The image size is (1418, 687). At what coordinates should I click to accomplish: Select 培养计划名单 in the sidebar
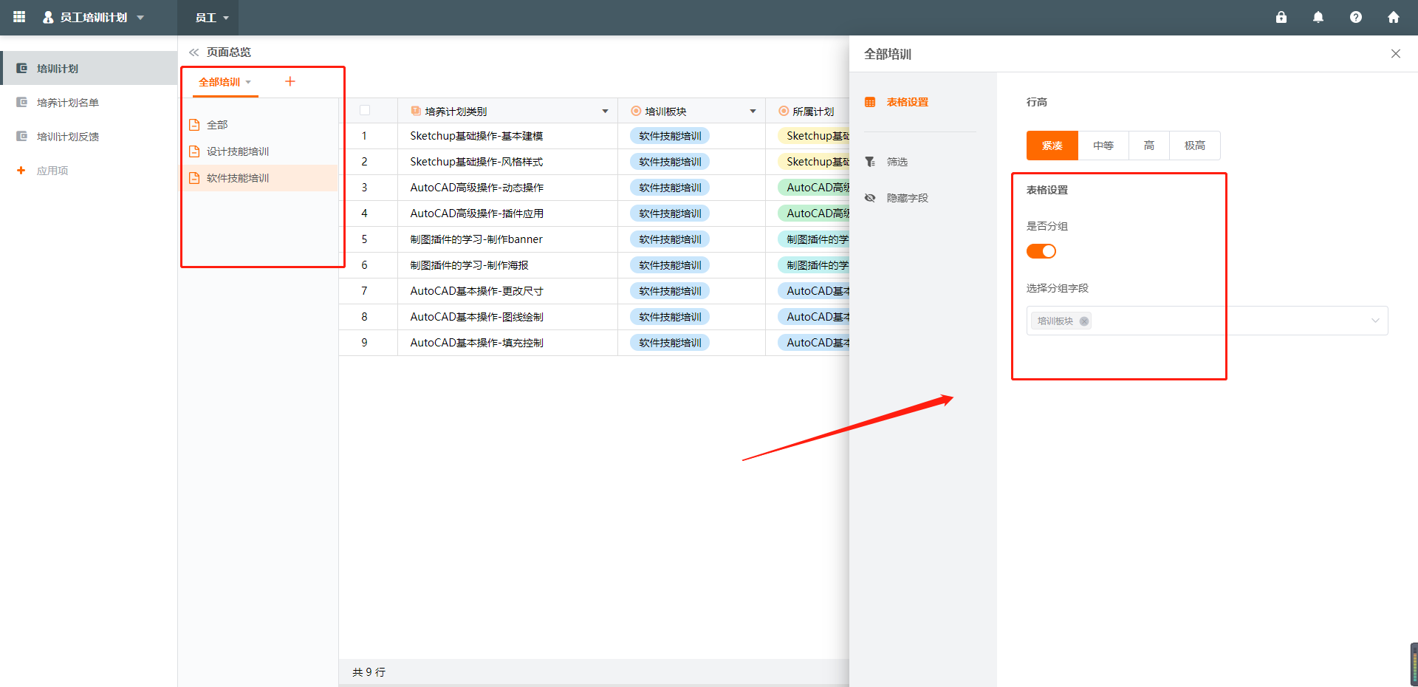[66, 102]
